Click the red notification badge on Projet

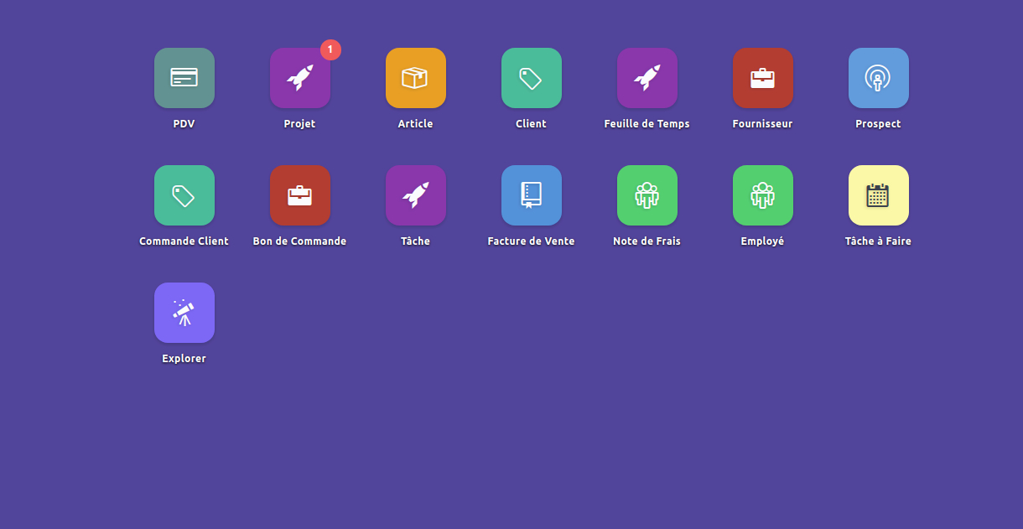(330, 49)
